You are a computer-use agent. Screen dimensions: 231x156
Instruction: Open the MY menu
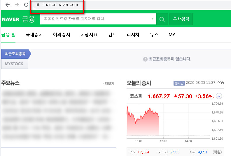tap(172, 35)
